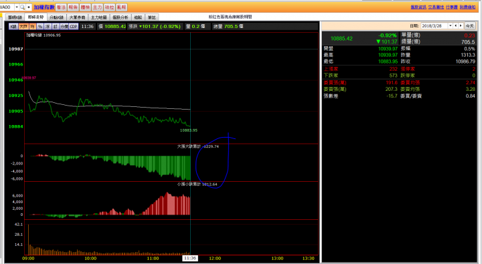This screenshot has height=264, width=482.
Task: Open the 筆記 tab
Action: click(x=152, y=17)
